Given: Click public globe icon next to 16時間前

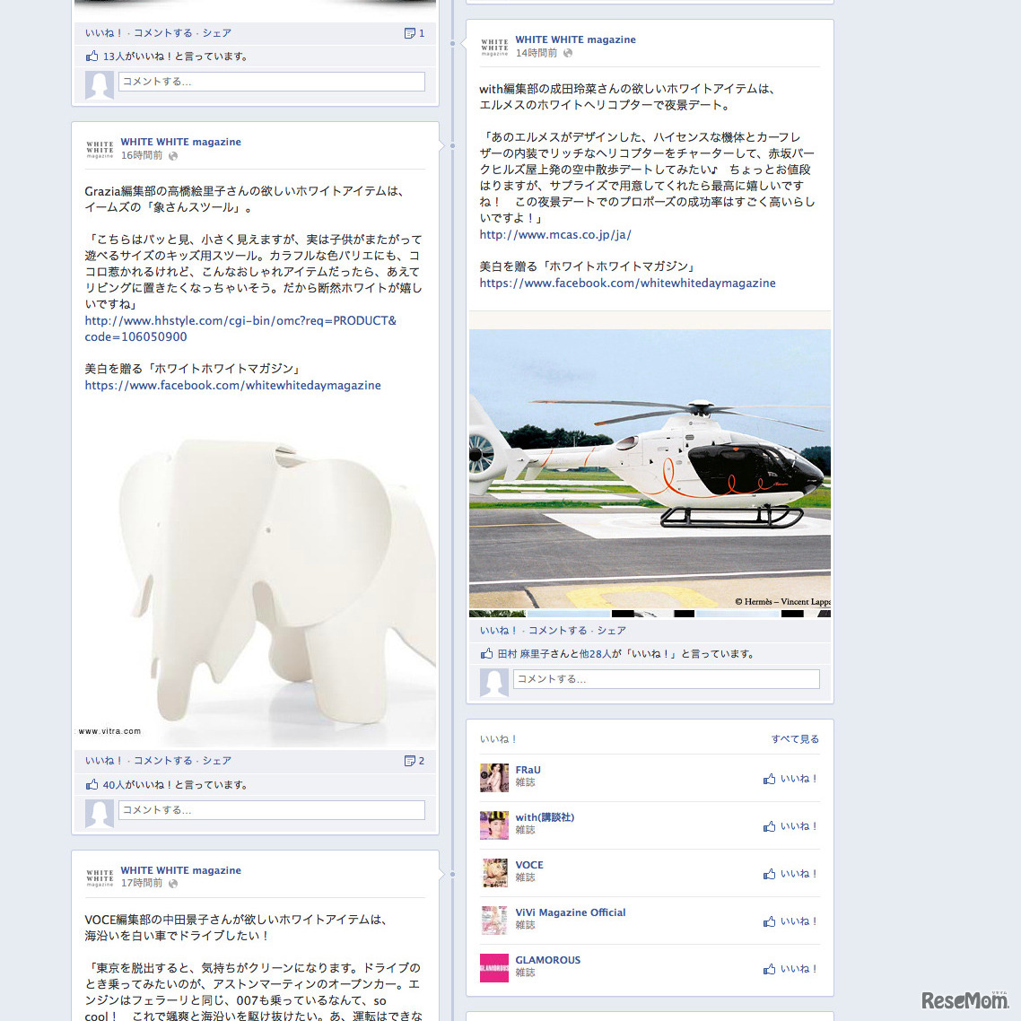Looking at the screenshot, I should (173, 155).
